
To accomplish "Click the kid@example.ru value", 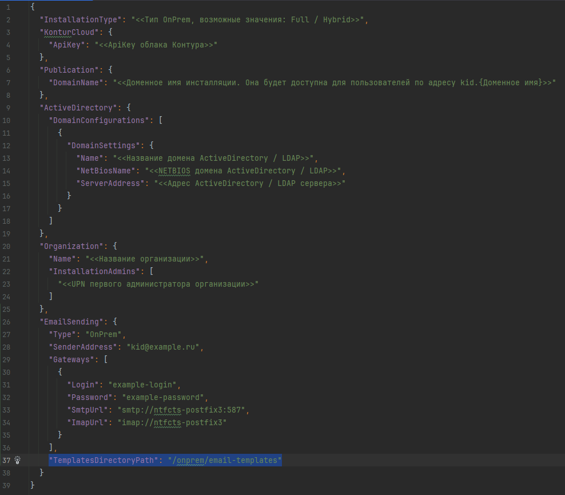I will click(x=162, y=347).
